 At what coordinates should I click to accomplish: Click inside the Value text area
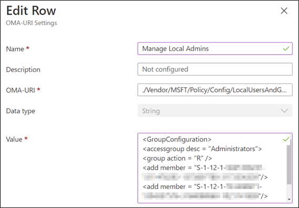coord(215,168)
